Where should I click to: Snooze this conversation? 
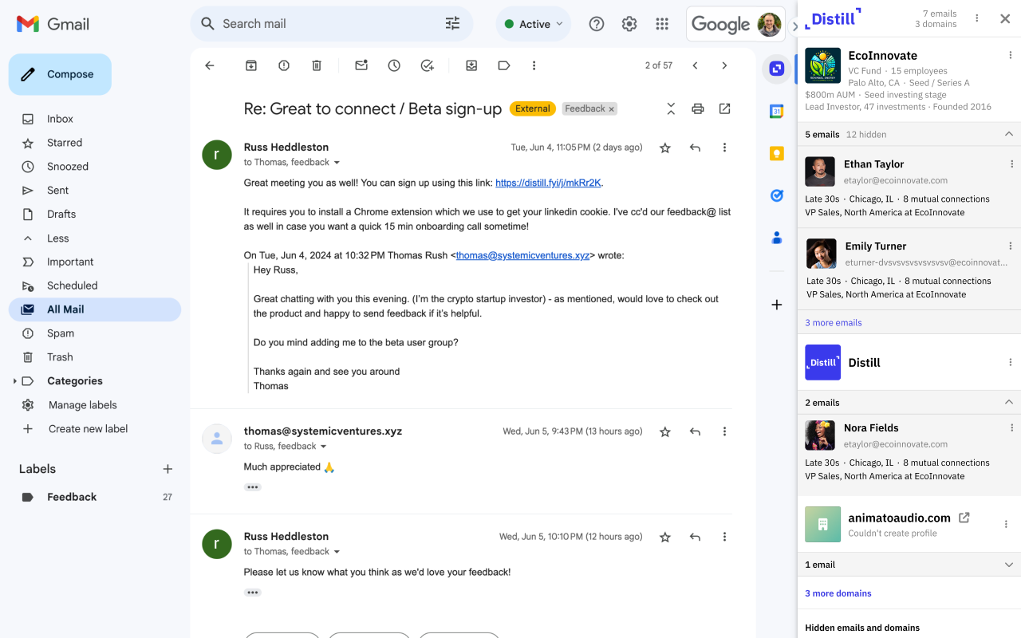(394, 65)
